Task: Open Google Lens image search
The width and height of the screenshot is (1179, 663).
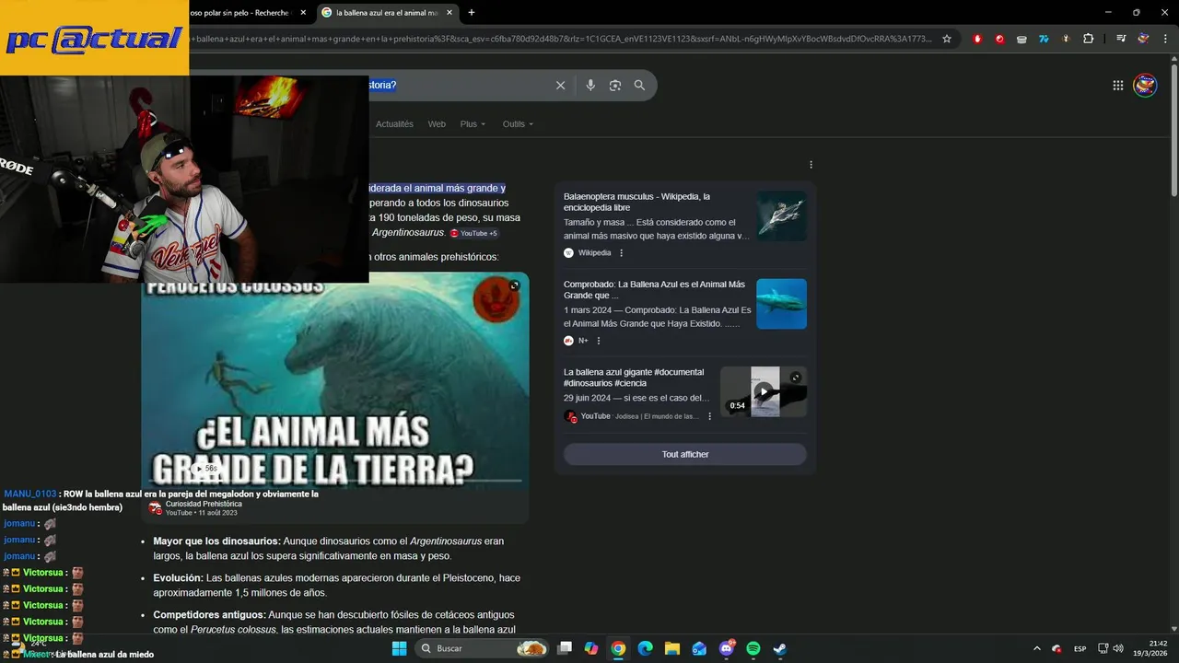Action: pyautogui.click(x=615, y=85)
